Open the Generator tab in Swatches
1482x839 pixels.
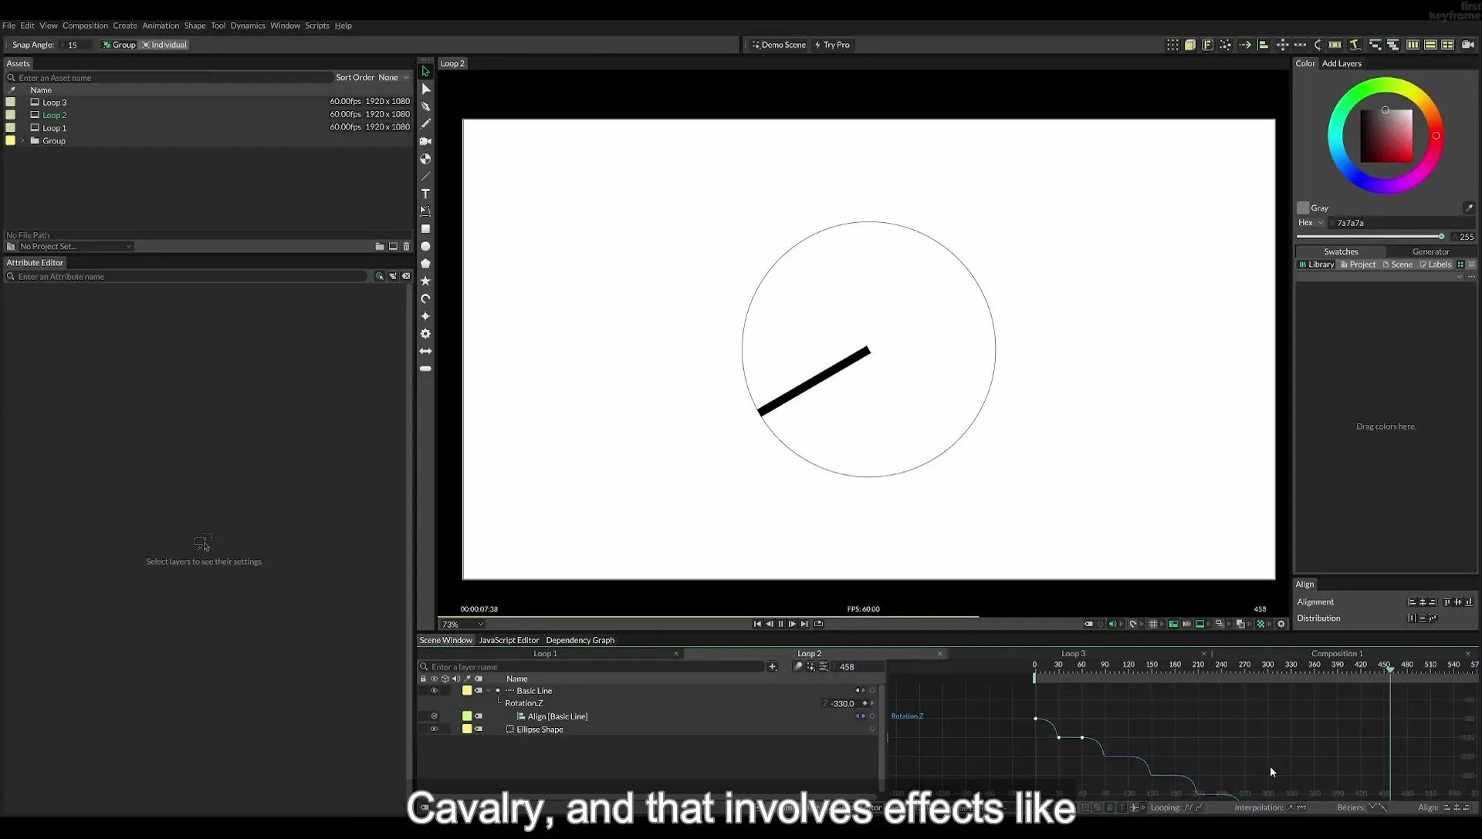click(x=1430, y=252)
